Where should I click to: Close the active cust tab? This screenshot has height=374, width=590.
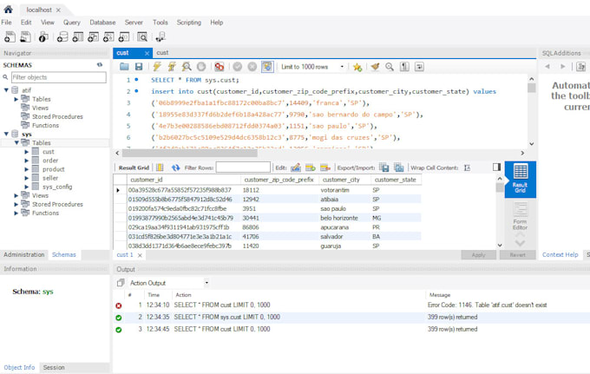point(147,53)
